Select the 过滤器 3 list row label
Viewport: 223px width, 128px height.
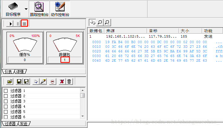(18, 101)
